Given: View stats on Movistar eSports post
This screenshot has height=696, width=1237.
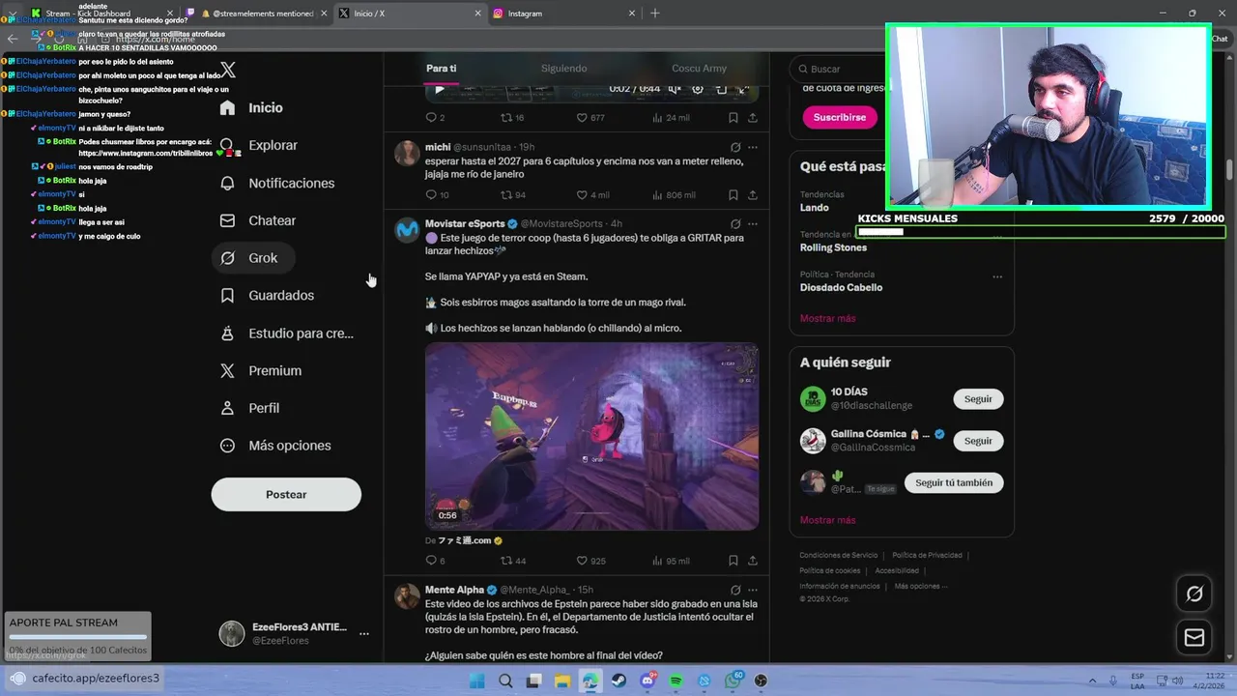Looking at the screenshot, I should pyautogui.click(x=672, y=561).
